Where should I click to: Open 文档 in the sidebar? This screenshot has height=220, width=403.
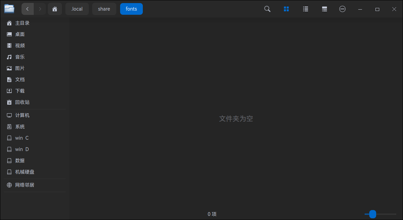click(20, 79)
